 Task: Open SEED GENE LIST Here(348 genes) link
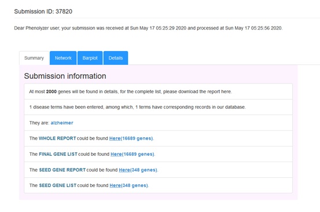[129, 185]
